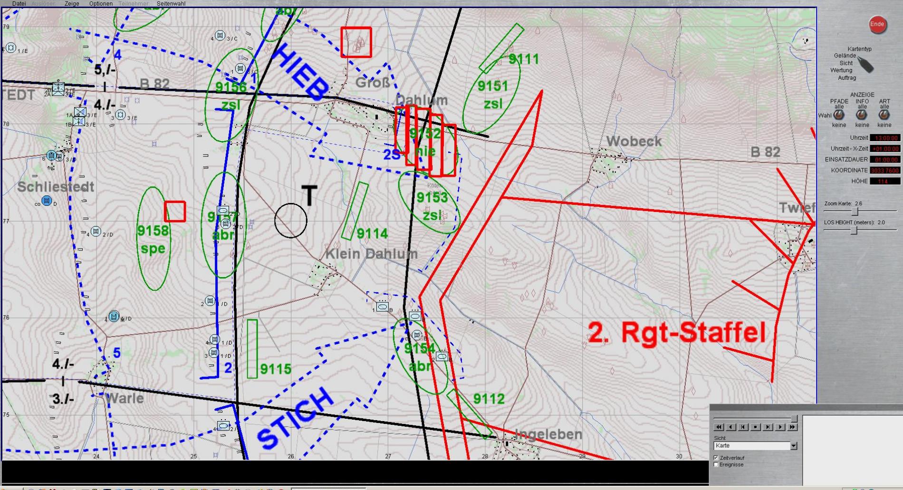Image resolution: width=903 pixels, height=490 pixels.
Task: Uncheck the Zeitverlauf checkbox
Action: (x=716, y=458)
